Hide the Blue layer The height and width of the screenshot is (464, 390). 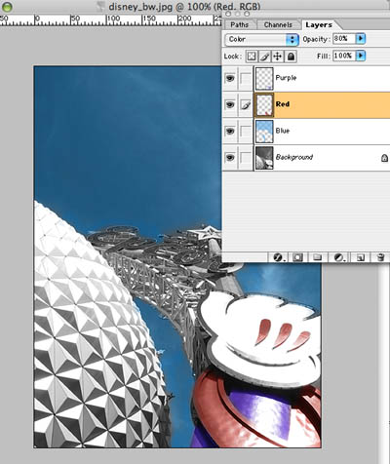coord(230,131)
